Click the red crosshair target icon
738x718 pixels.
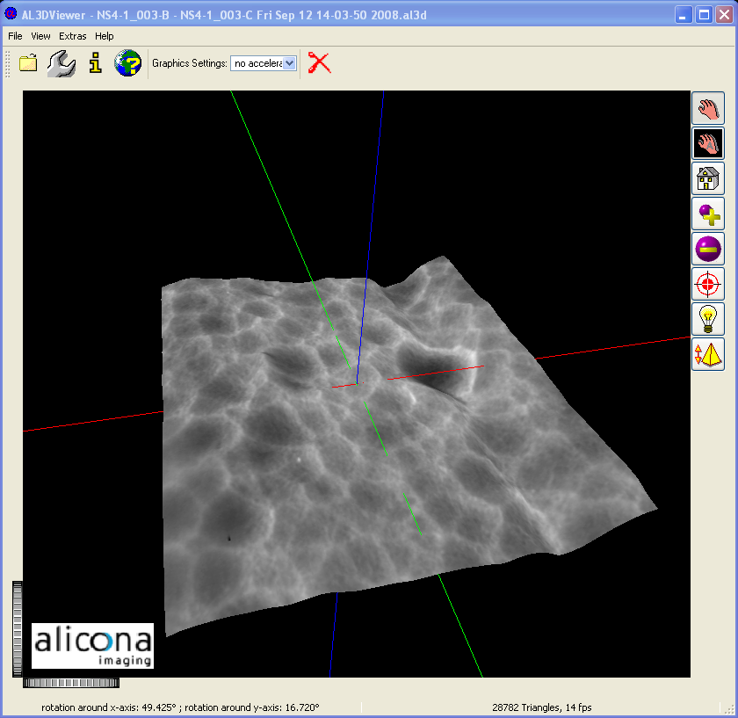pos(707,284)
